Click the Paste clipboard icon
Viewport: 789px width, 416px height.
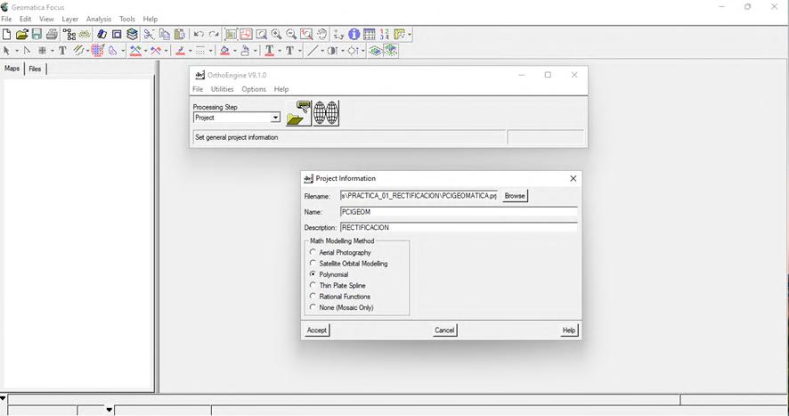180,34
